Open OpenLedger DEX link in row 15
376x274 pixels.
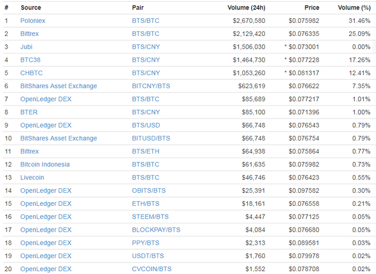[x=46, y=203]
